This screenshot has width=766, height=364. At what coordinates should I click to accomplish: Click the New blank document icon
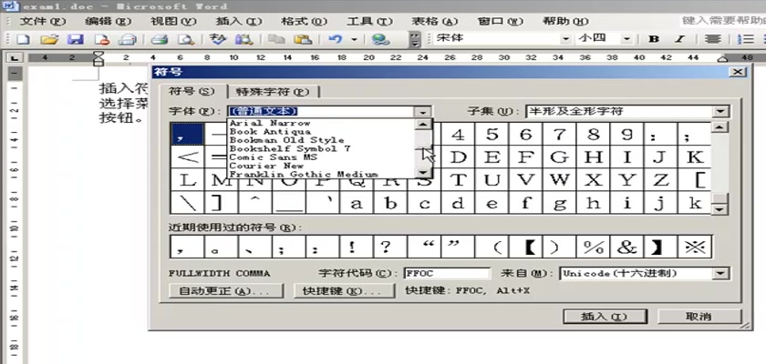(23, 39)
